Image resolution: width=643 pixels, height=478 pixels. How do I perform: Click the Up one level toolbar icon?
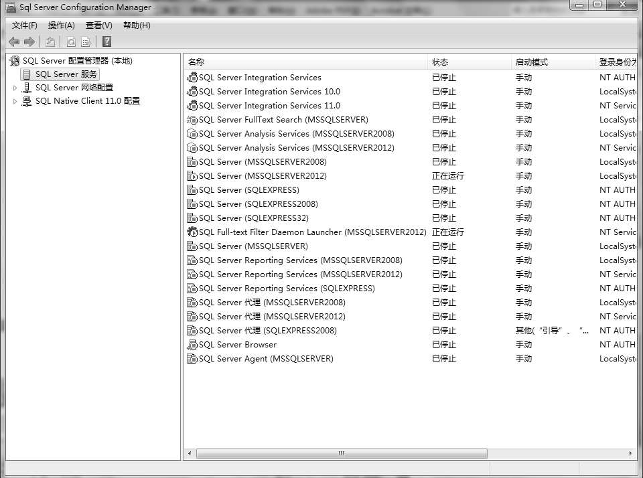50,42
